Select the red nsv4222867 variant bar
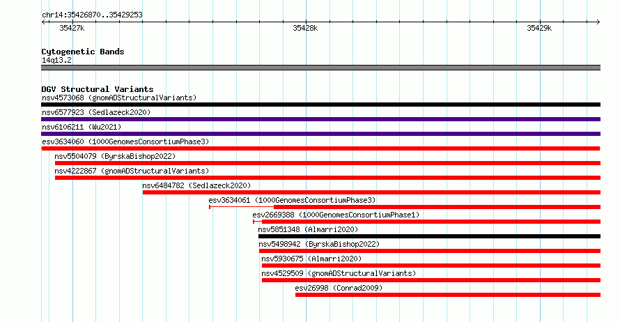The width and height of the screenshot is (620, 322). pyautogui.click(x=328, y=178)
